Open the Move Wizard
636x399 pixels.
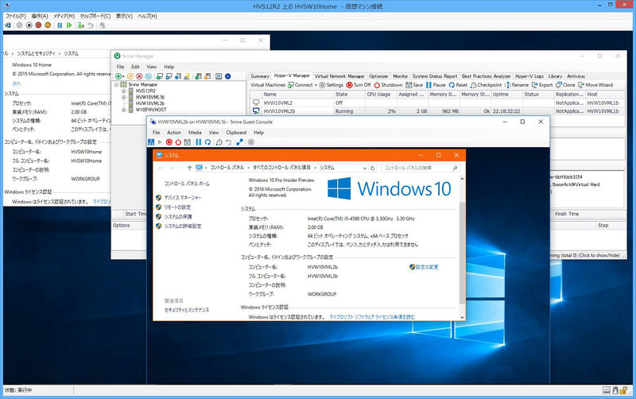(x=595, y=84)
